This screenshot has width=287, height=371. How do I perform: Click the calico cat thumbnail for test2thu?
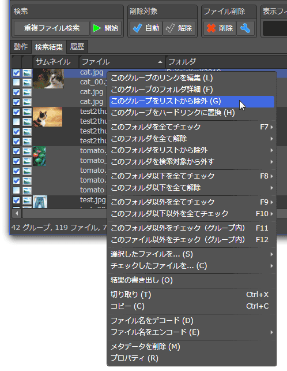pos(48,117)
